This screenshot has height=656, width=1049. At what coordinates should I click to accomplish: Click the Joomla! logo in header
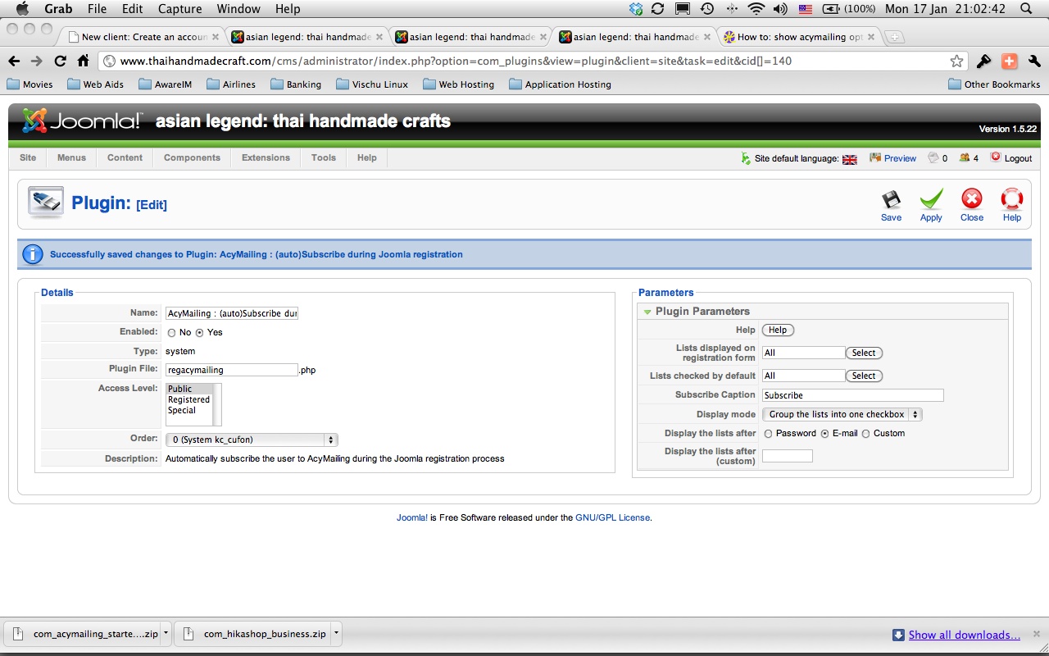coord(82,121)
